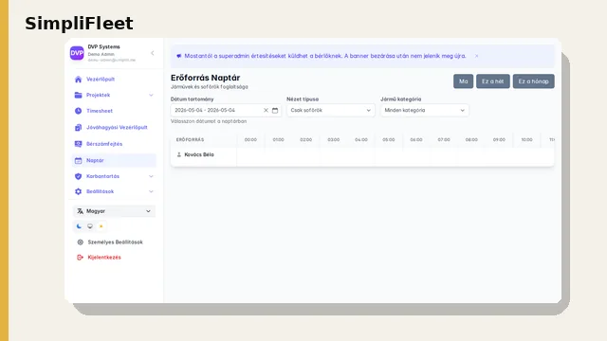This screenshot has width=607, height=341.
Task: Open the Timesheet menu item
Action: pyautogui.click(x=114, y=111)
